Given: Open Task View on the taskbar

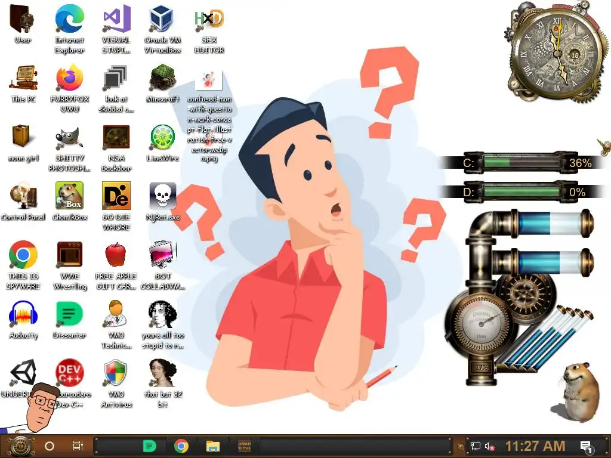Looking at the screenshot, I should pyautogui.click(x=78, y=446).
